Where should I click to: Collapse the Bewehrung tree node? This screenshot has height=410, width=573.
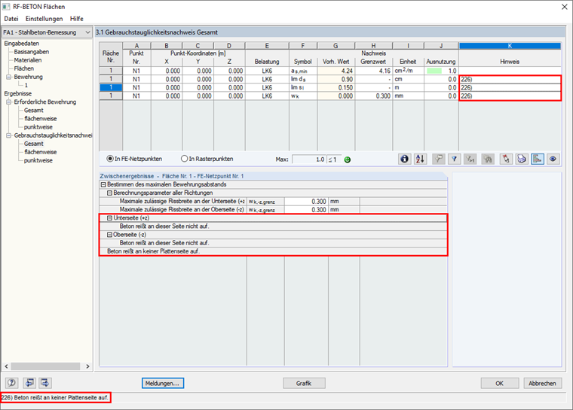(8, 77)
